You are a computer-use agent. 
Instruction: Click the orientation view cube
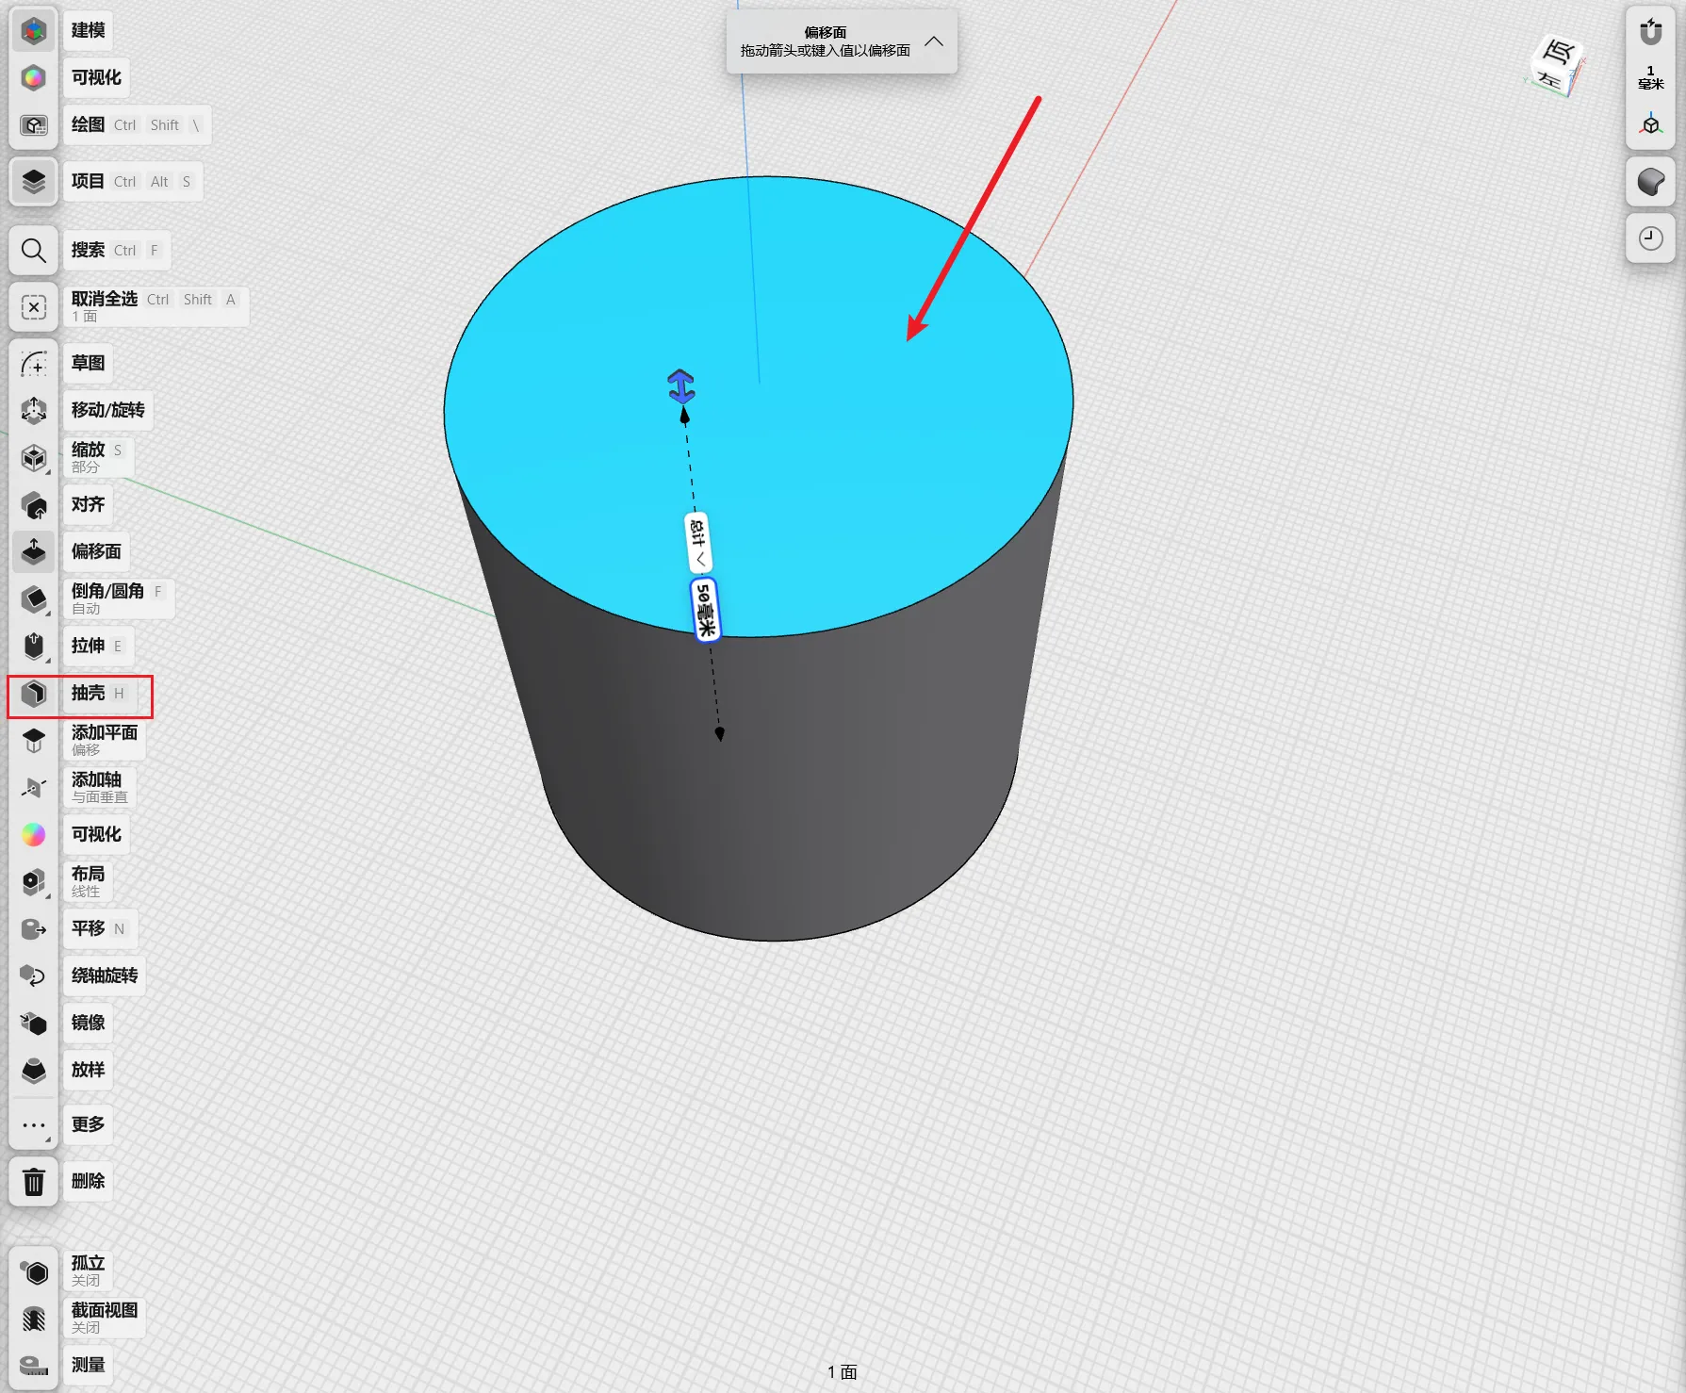pyautogui.click(x=1556, y=65)
